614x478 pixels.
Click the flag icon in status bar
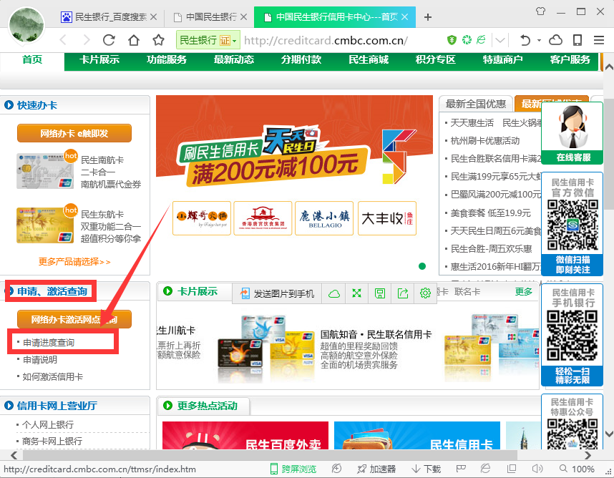[x=461, y=469]
